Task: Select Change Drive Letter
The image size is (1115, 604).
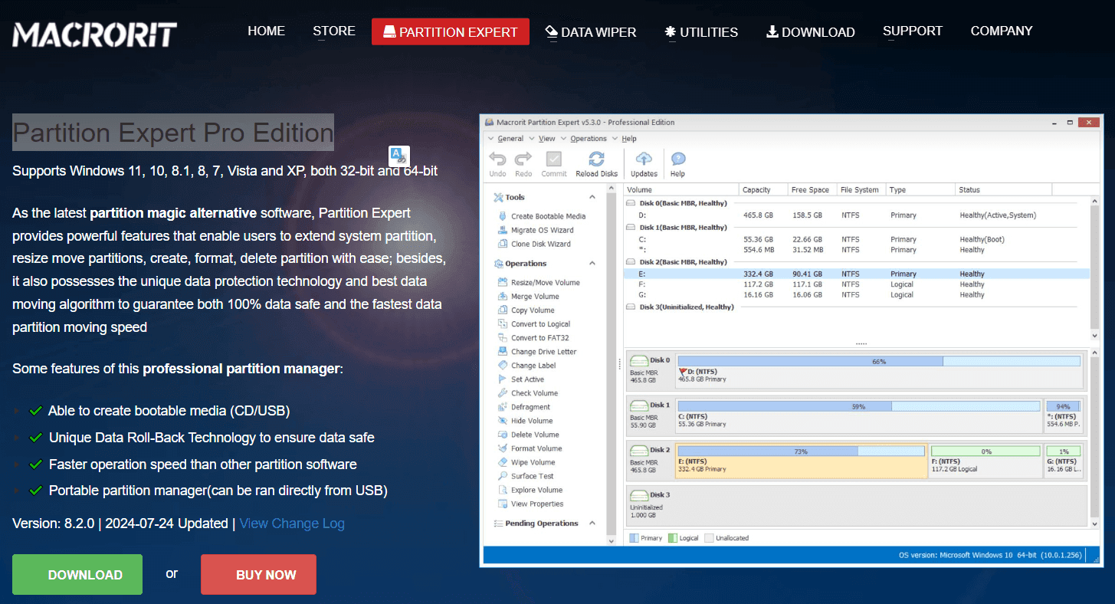Action: click(x=537, y=351)
